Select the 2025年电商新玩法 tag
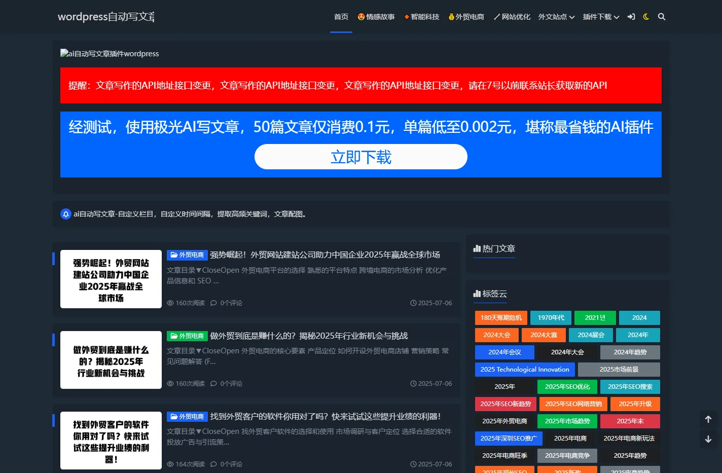The width and height of the screenshot is (722, 473). pos(629,439)
